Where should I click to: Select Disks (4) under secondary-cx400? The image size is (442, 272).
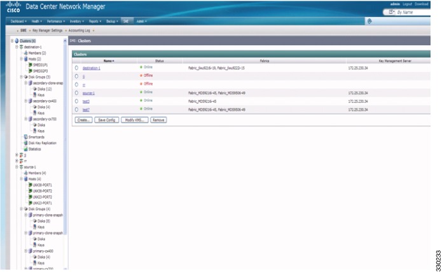(44, 107)
